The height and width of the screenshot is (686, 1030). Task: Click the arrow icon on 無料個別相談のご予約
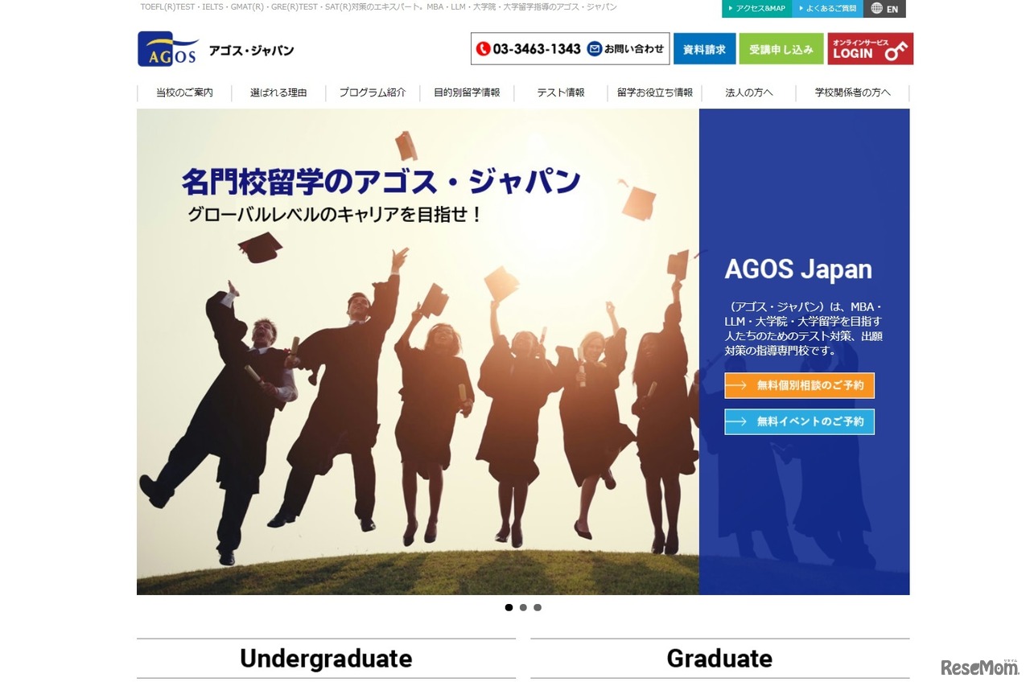pos(738,385)
